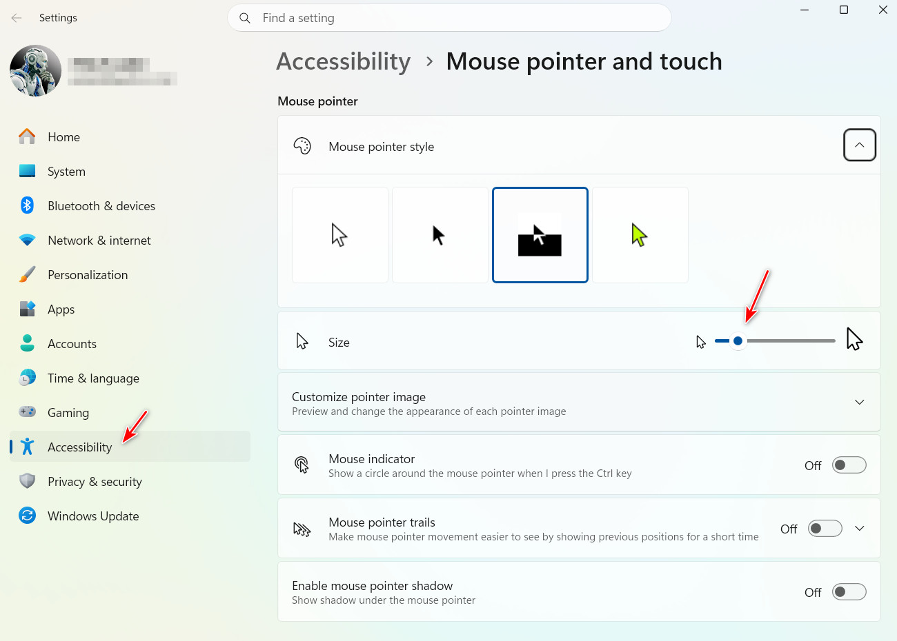Image resolution: width=897 pixels, height=641 pixels.
Task: Navigate to Network & internet
Action: pyautogui.click(x=130, y=240)
